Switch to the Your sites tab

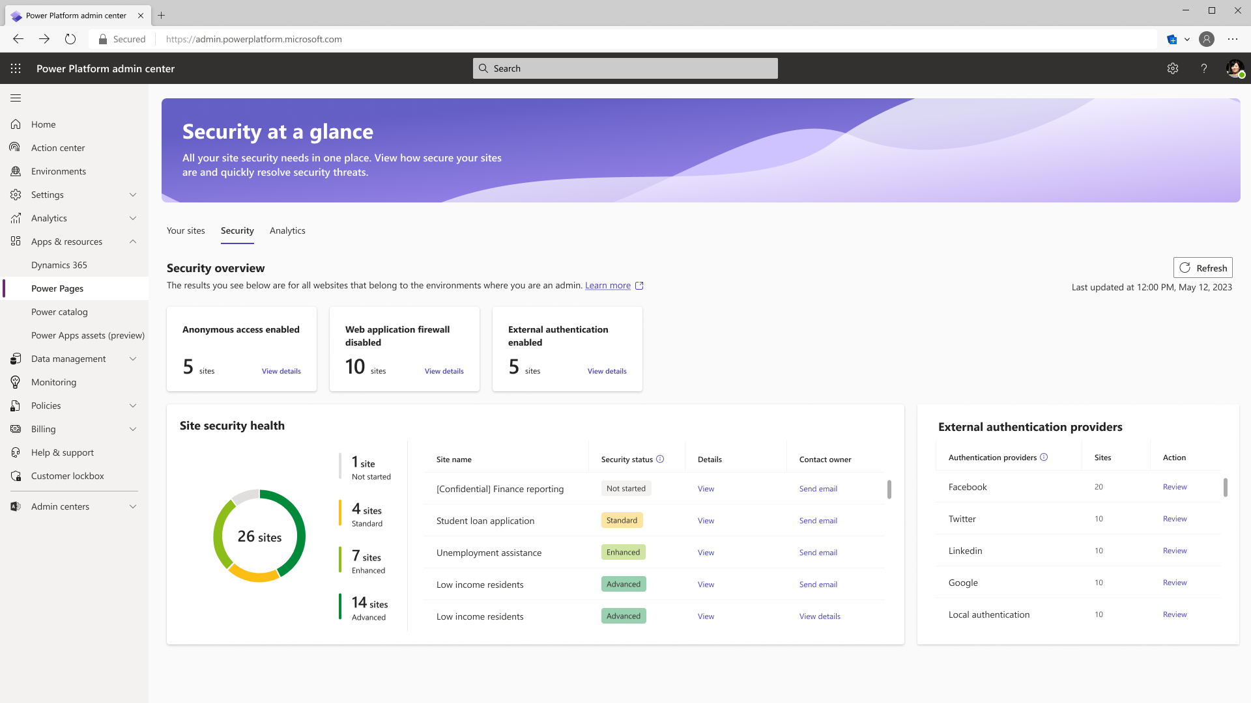[186, 230]
